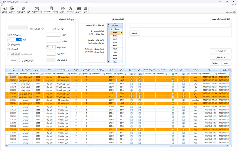Enable the جاسازی دارد checkbox
Screen dimensions: 237x151
click(x=8, y=44)
